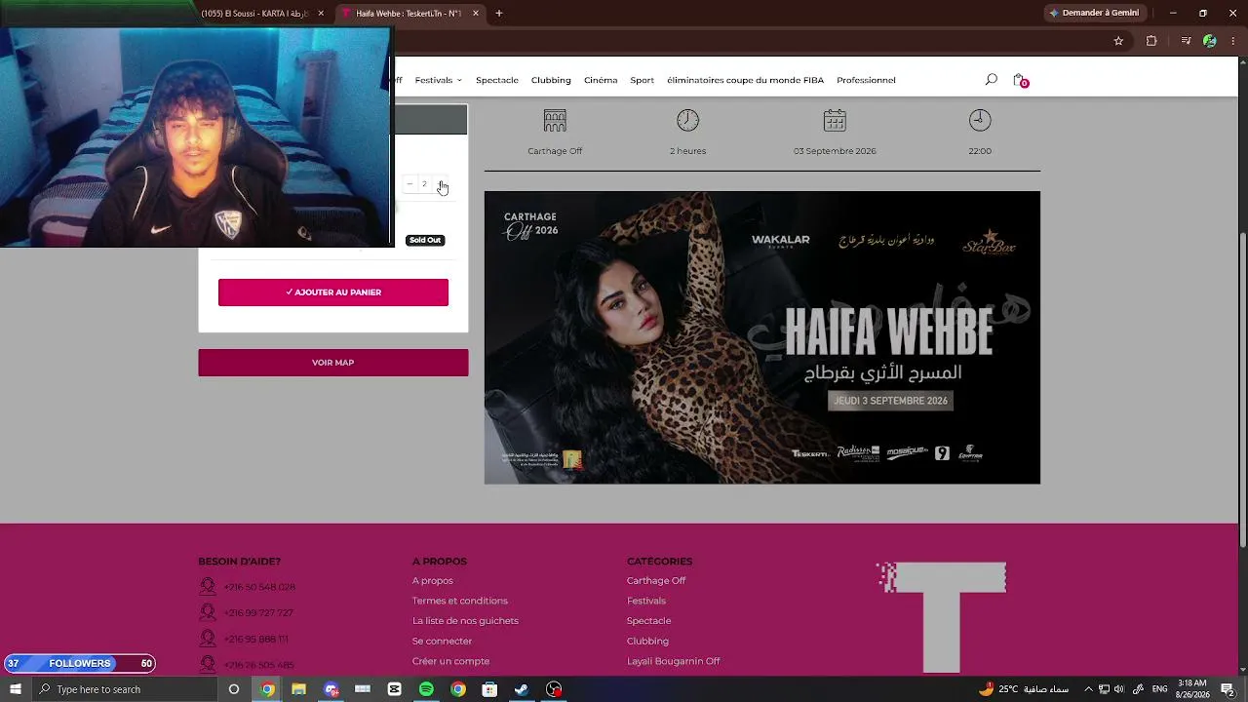
Task: Open the A propos footer link
Action: 433,581
